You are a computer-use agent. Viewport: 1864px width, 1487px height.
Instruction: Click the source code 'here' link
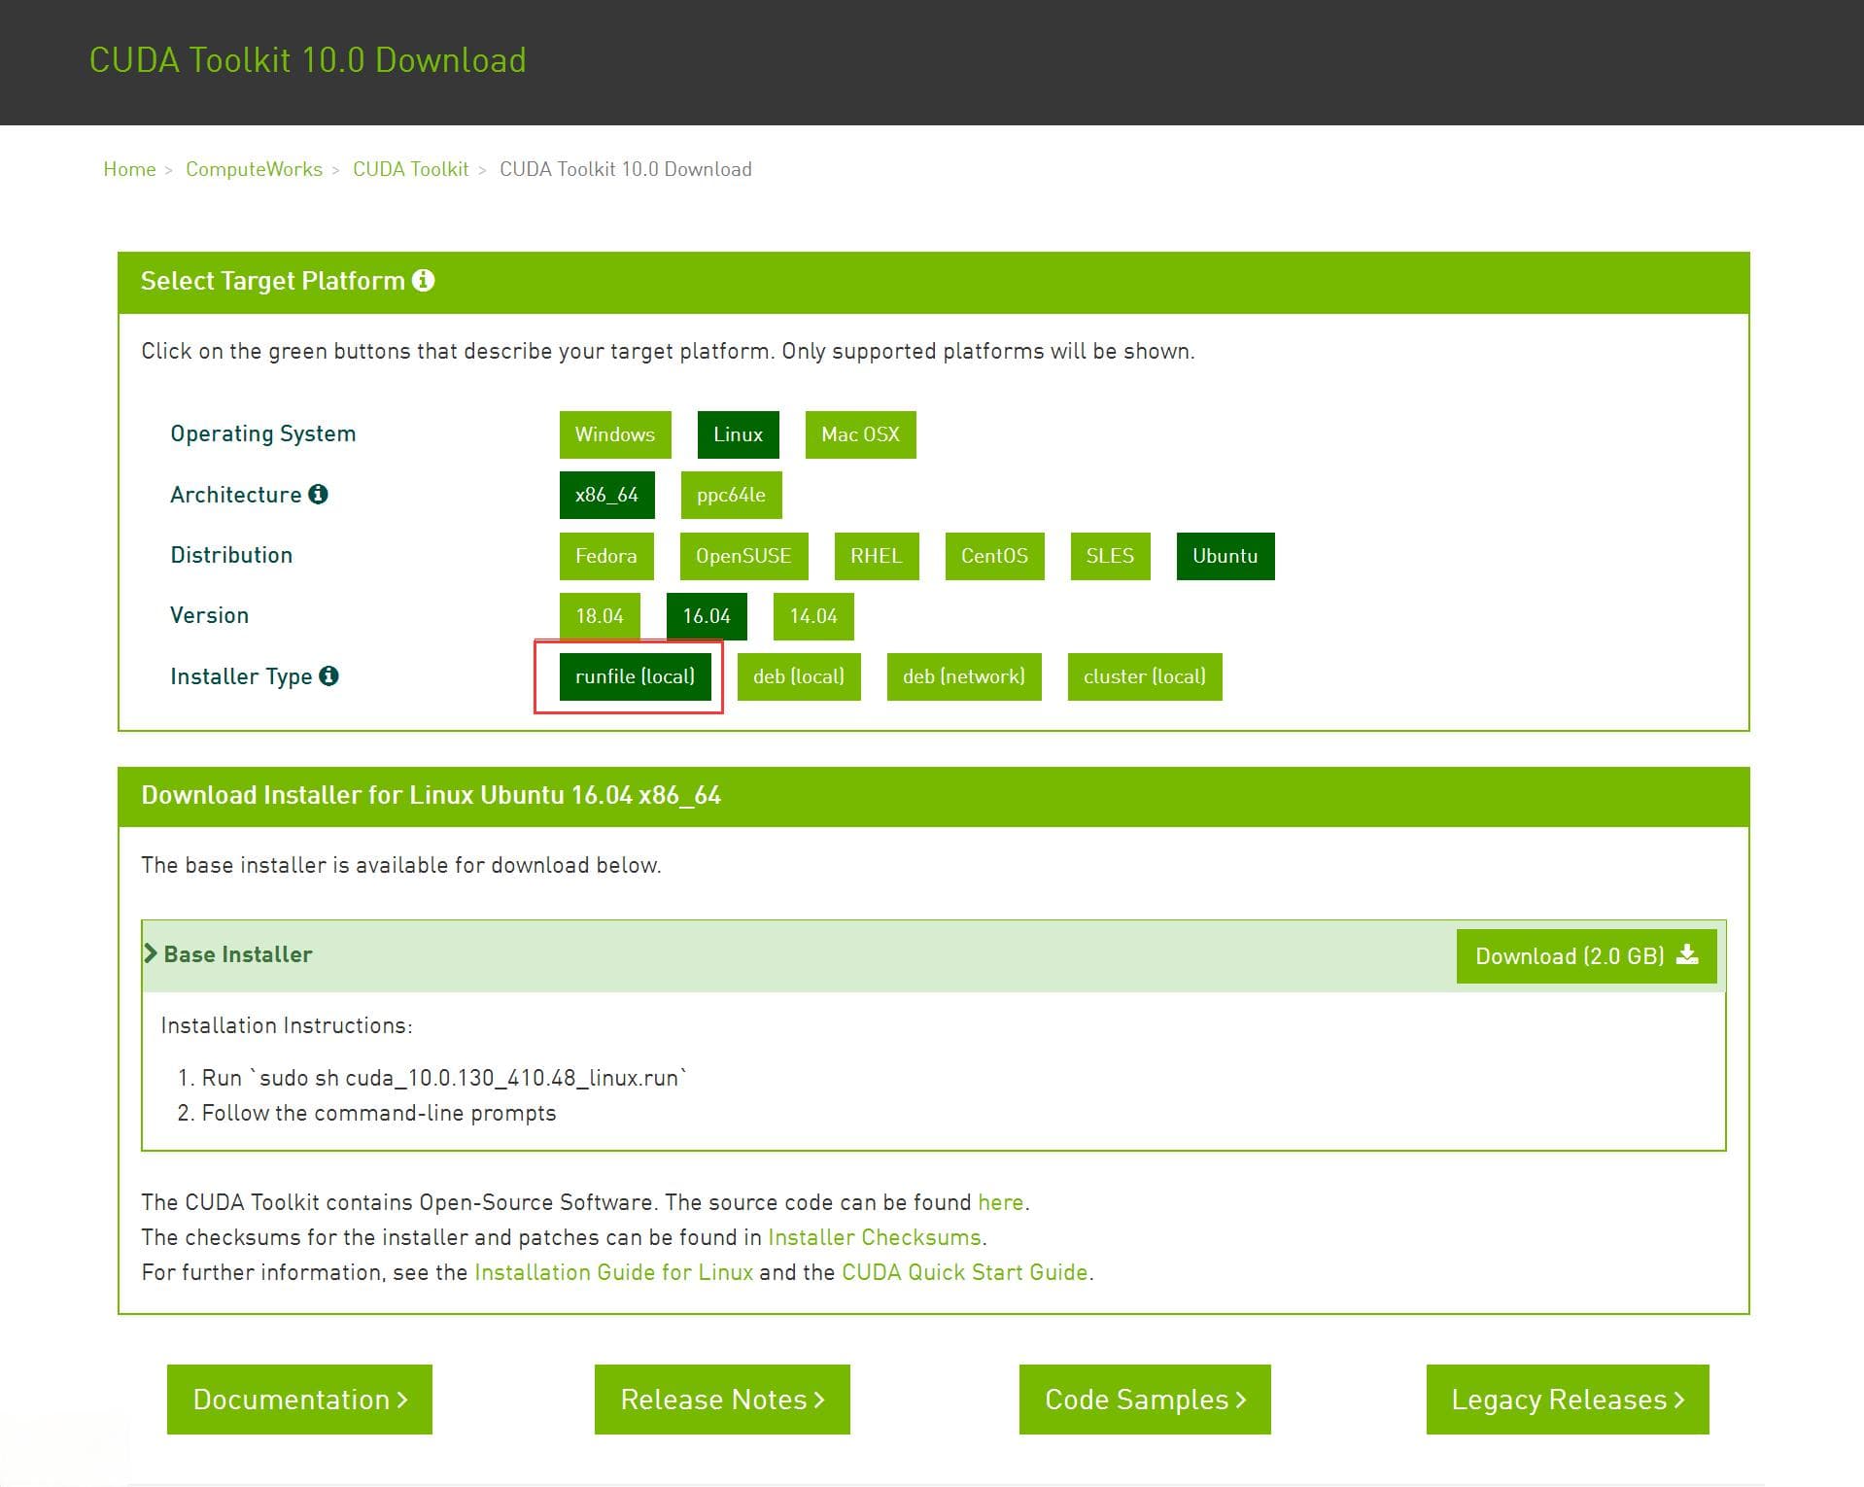1001,1202
